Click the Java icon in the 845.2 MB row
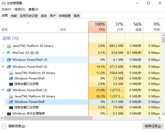Image resolution: width=165 pixels, height=132 pixels. [x=9, y=46]
